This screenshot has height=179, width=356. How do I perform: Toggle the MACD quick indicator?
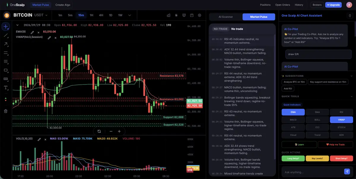(293, 120)
